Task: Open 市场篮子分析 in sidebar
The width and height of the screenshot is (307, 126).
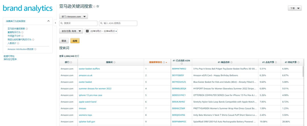Action: tap(14, 36)
